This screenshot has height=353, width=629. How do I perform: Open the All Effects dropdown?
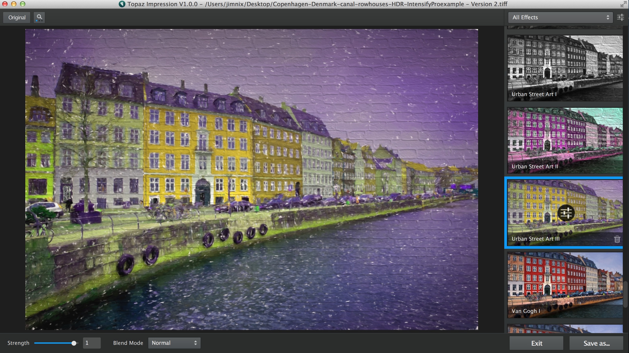coord(560,17)
